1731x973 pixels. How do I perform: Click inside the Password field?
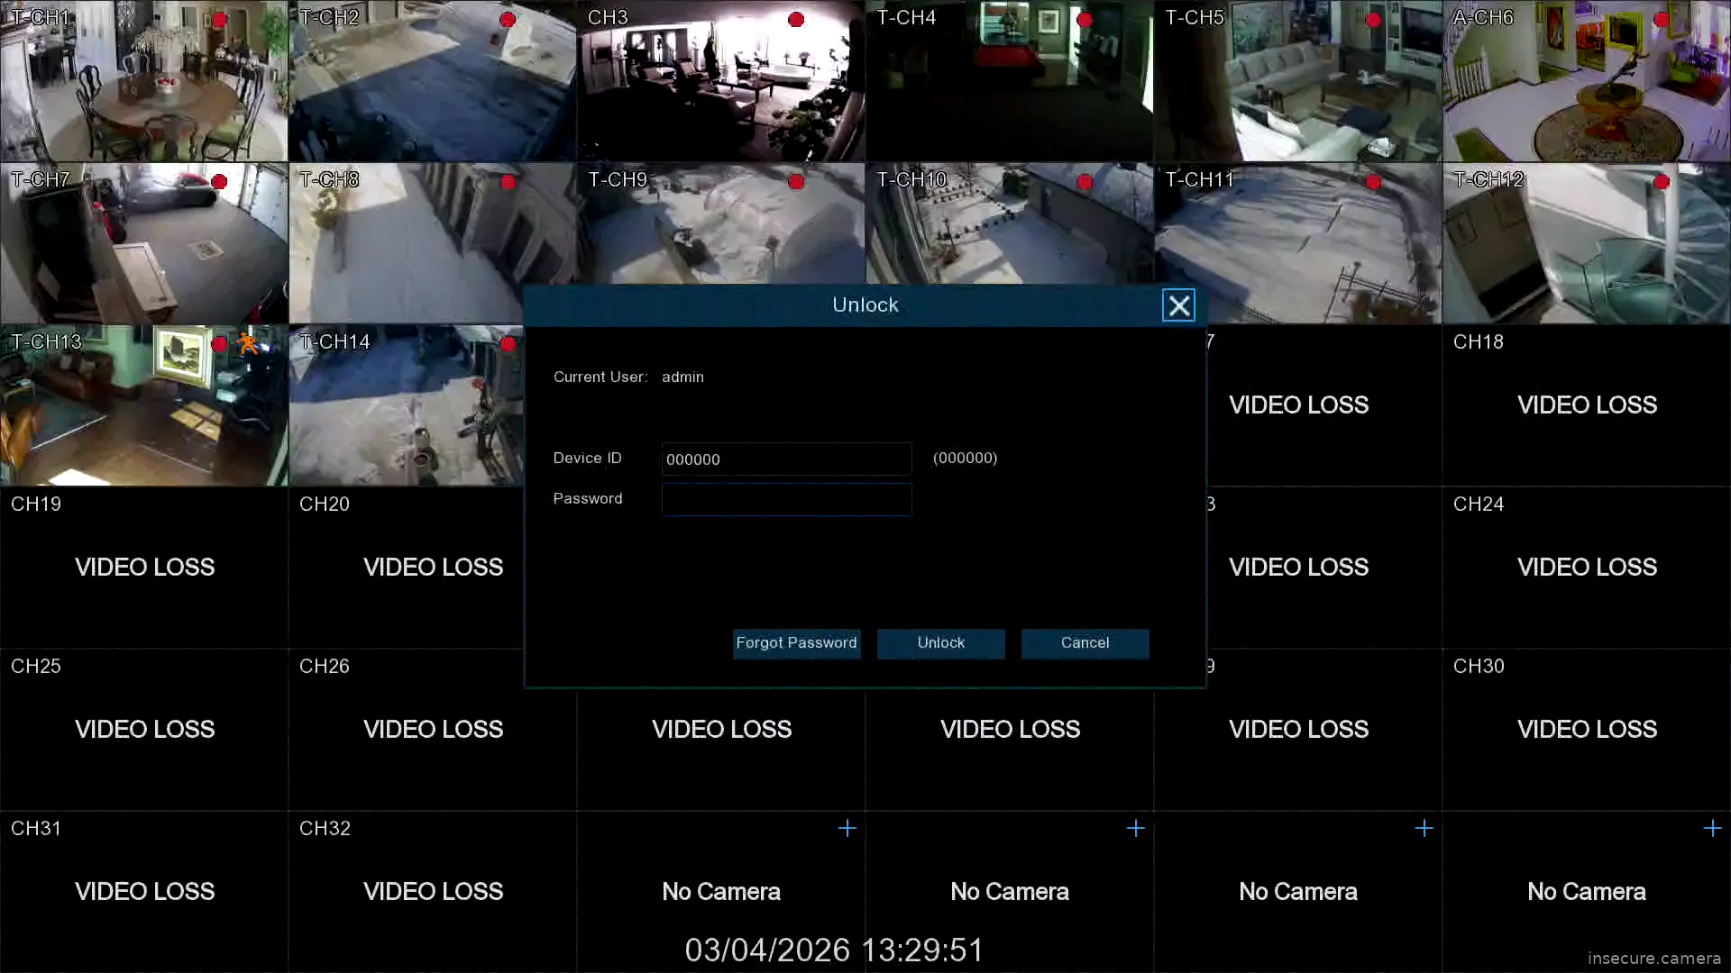(786, 499)
